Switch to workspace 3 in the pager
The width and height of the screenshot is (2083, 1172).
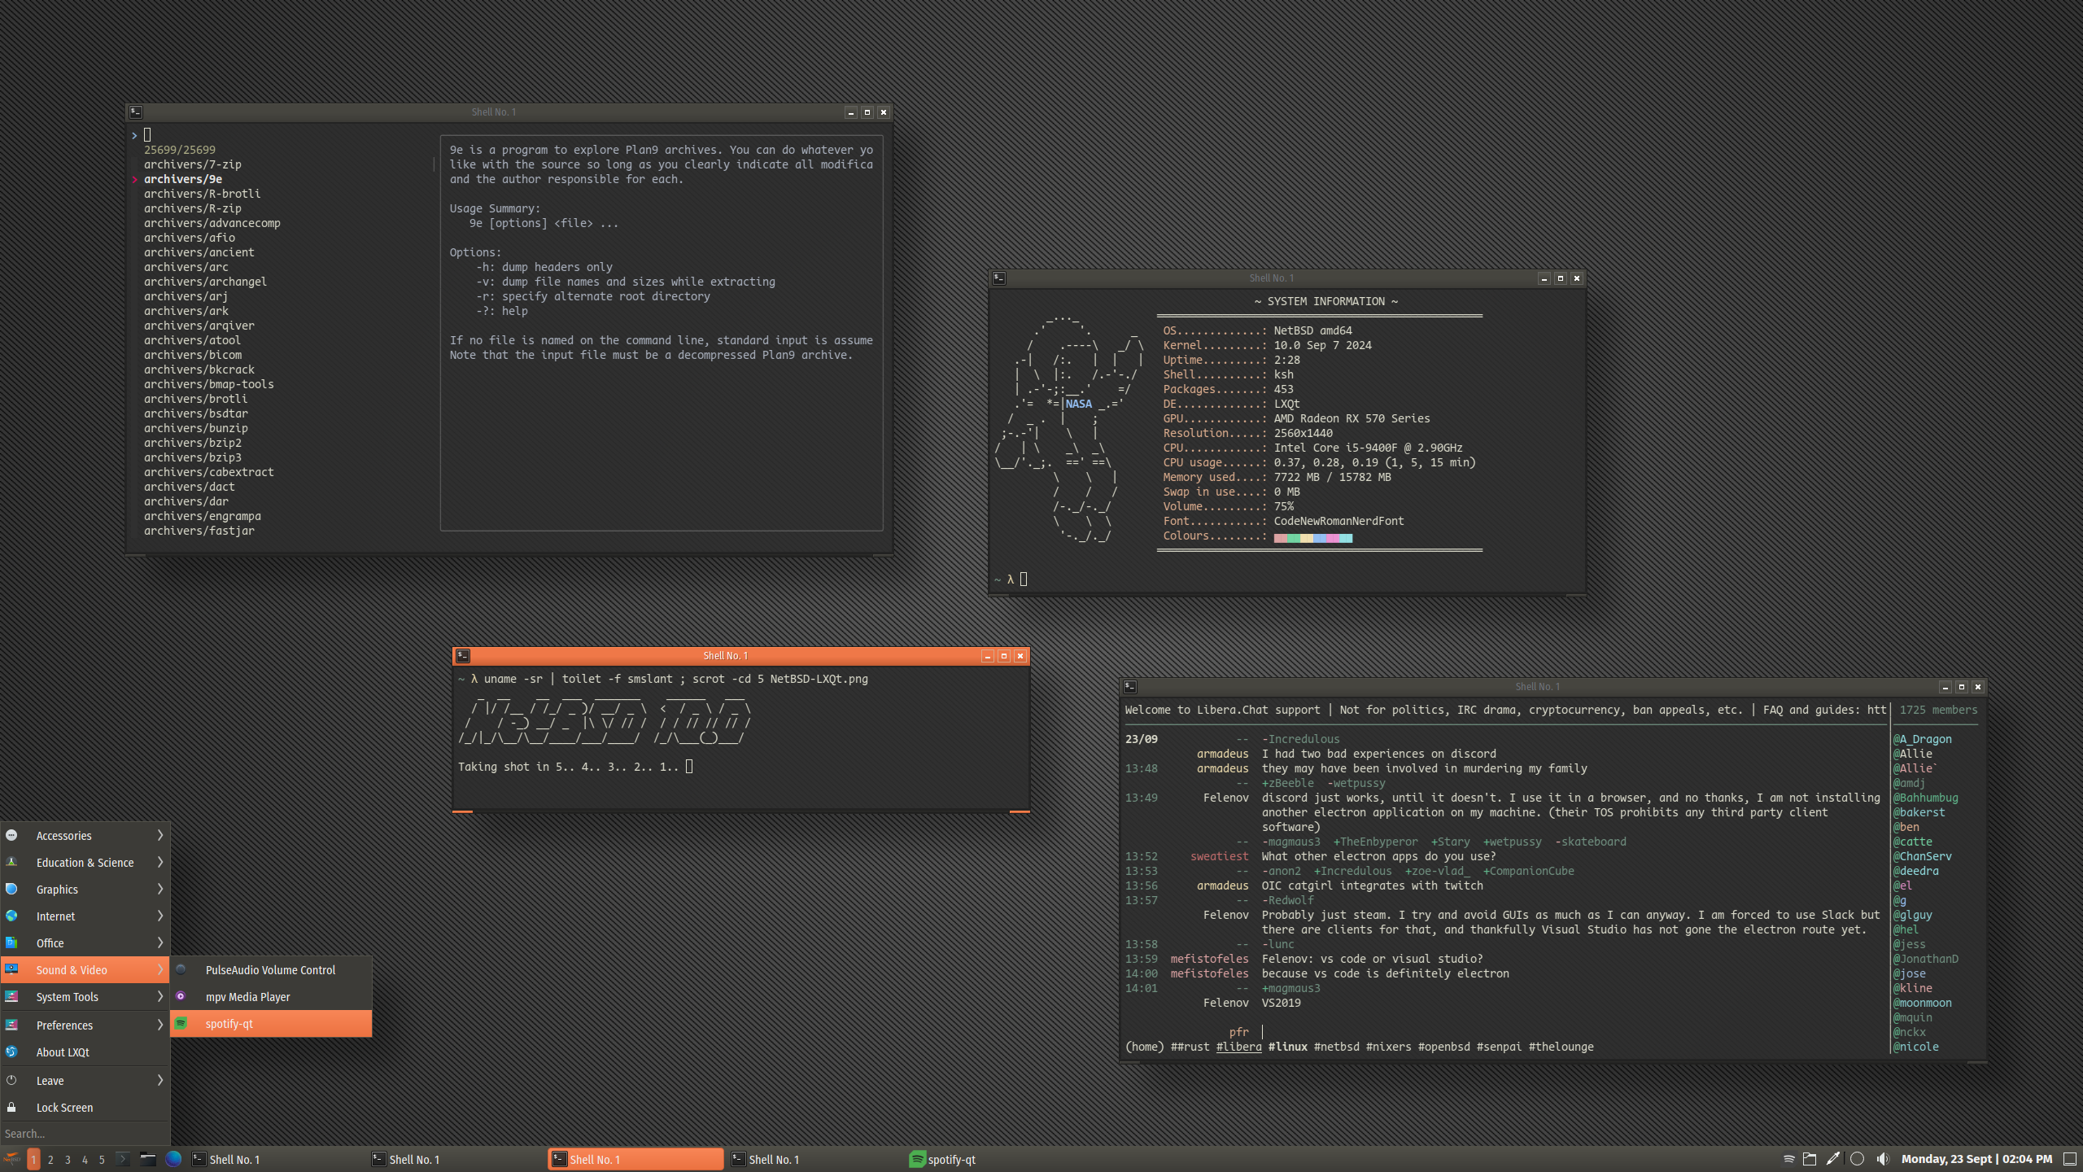tap(68, 1159)
